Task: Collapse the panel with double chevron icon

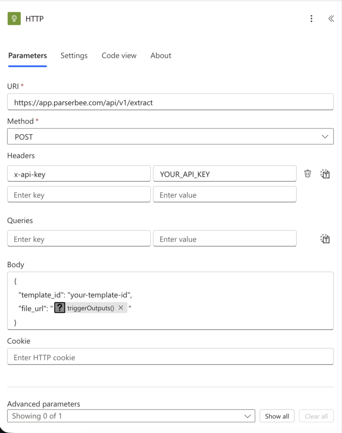Action: click(x=331, y=19)
